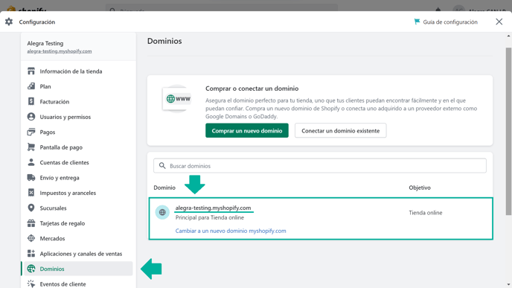Click the scrollbar up arrow
This screenshot has width=512, height=288.
(508, 36)
